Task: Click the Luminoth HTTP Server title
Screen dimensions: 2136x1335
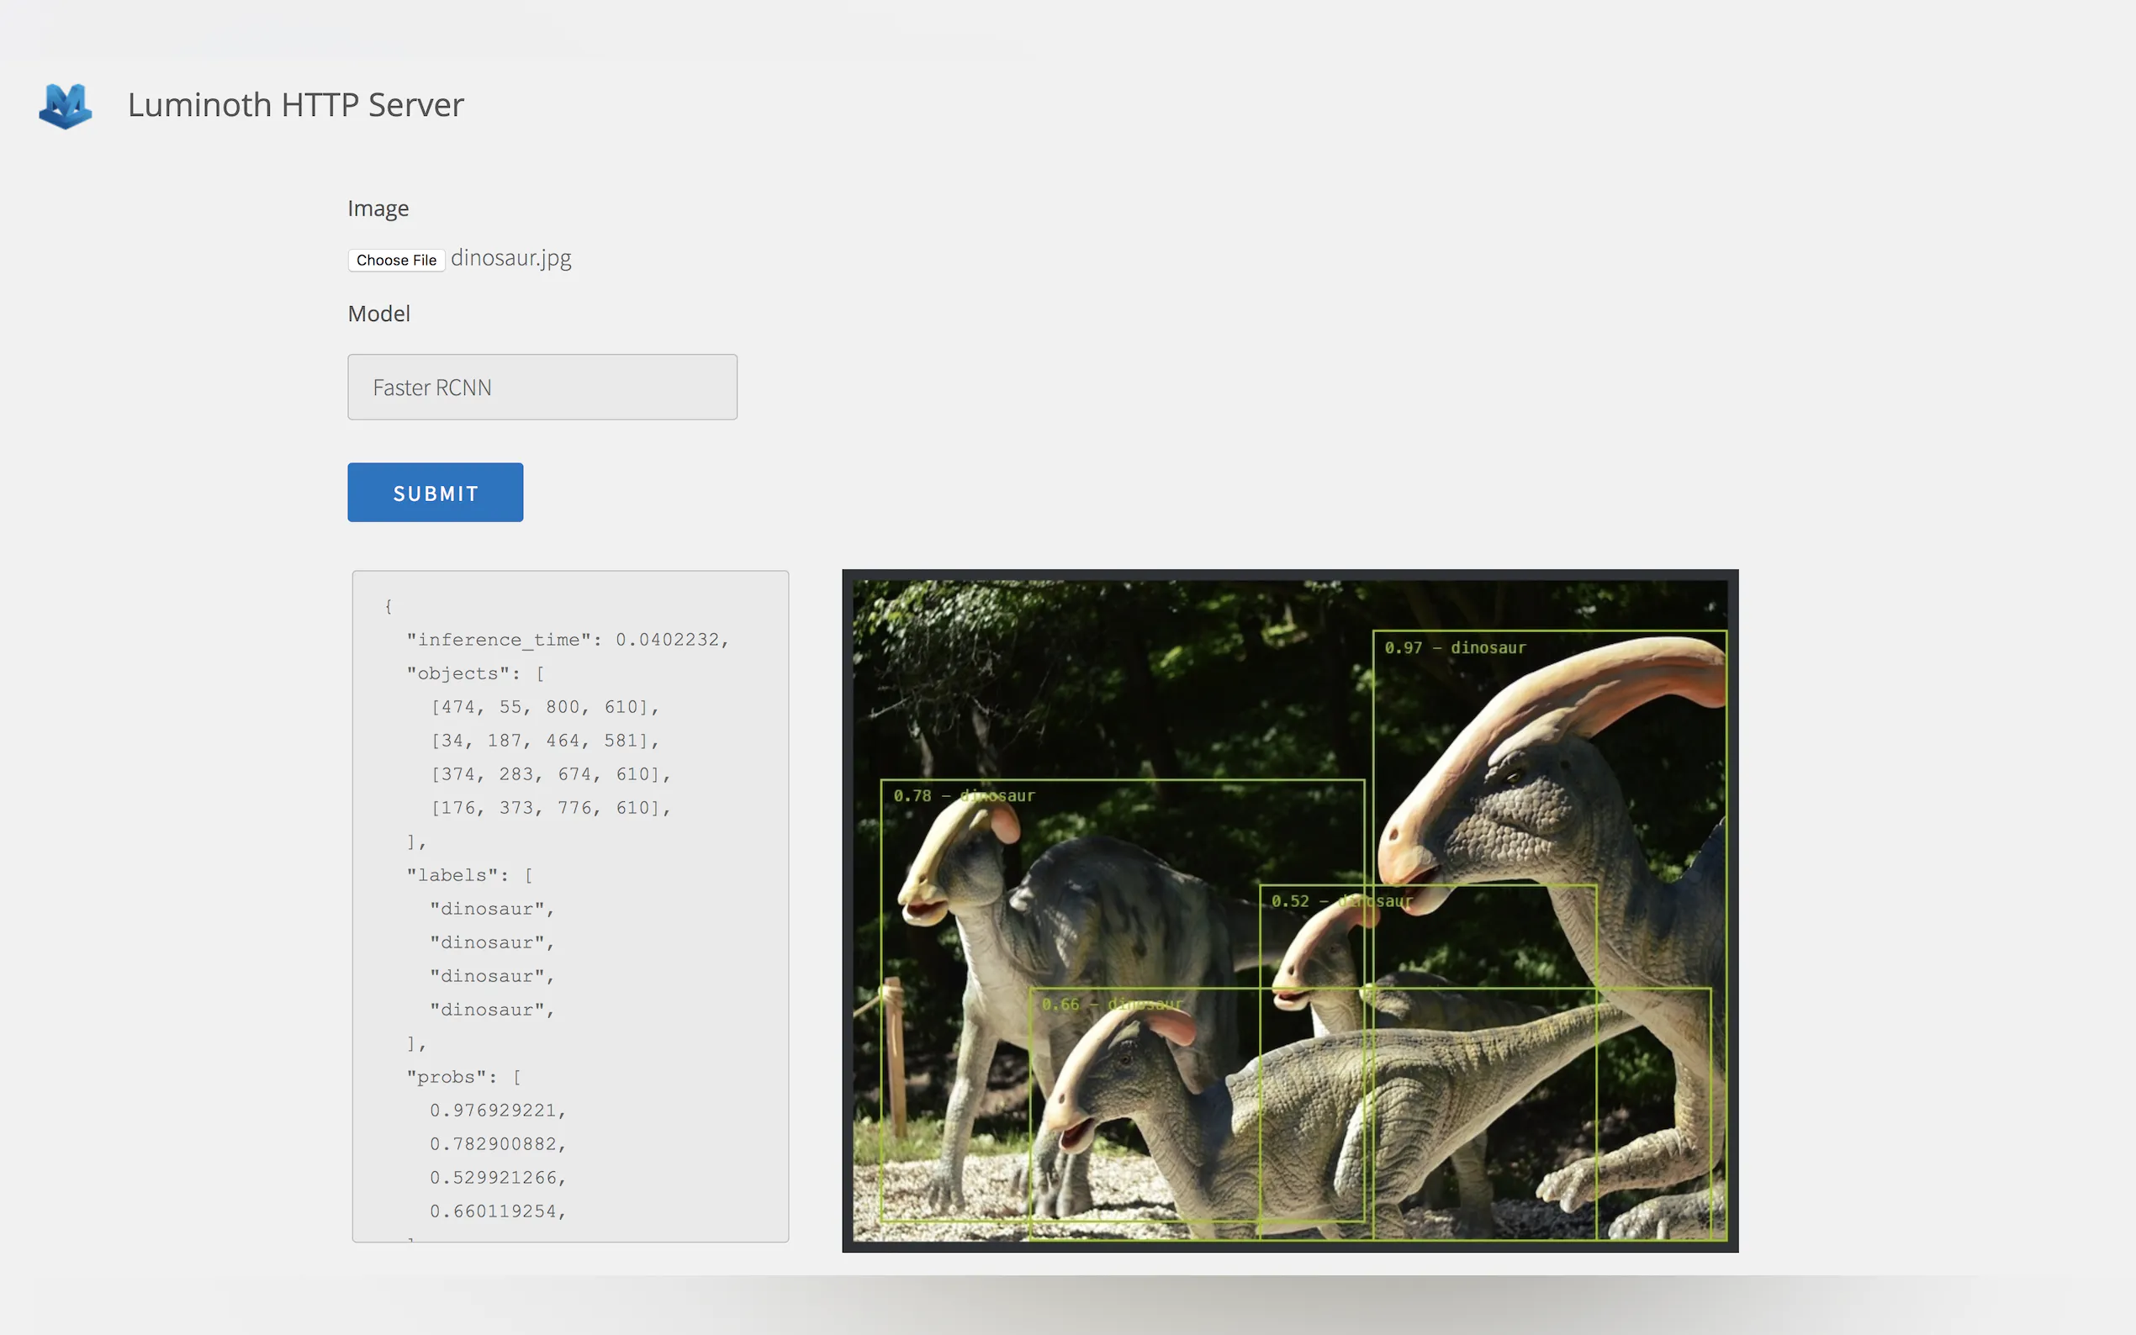Action: click(295, 105)
